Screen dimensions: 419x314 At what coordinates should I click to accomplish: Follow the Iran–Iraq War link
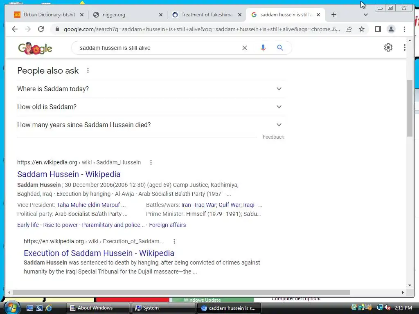click(198, 205)
